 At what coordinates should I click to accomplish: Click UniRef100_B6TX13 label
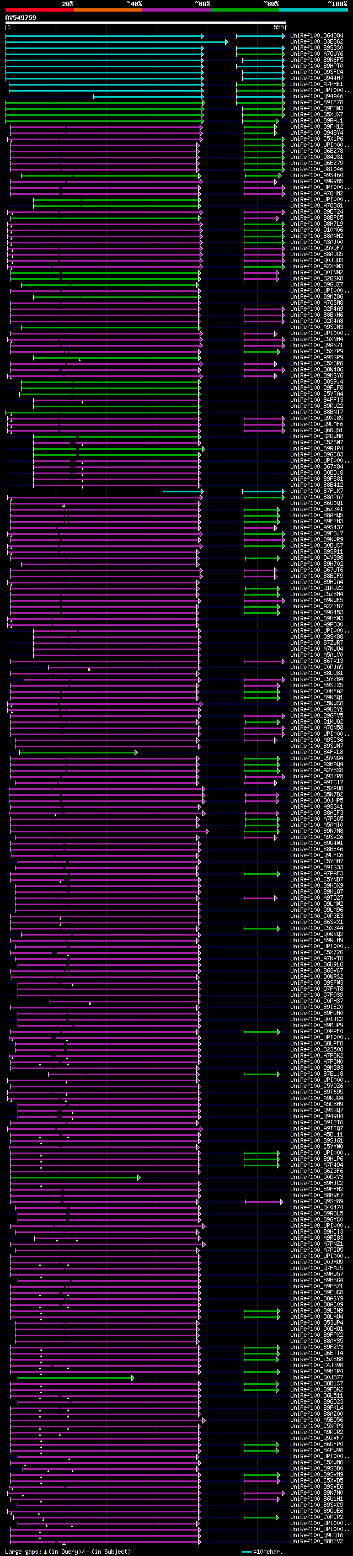point(316,661)
